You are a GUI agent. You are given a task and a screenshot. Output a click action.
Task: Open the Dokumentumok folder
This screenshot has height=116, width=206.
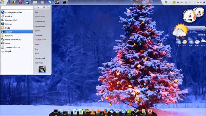click(x=40, y=58)
